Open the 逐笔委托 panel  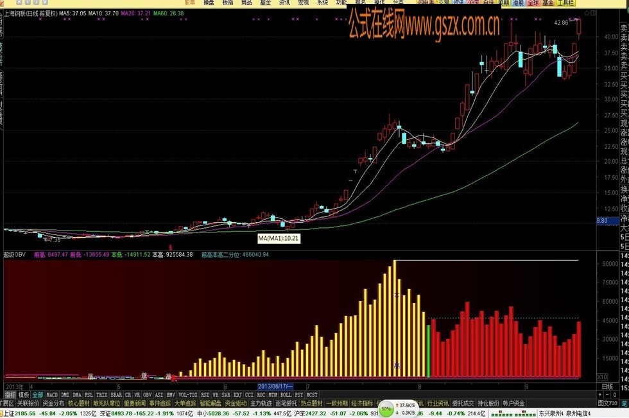286,403
